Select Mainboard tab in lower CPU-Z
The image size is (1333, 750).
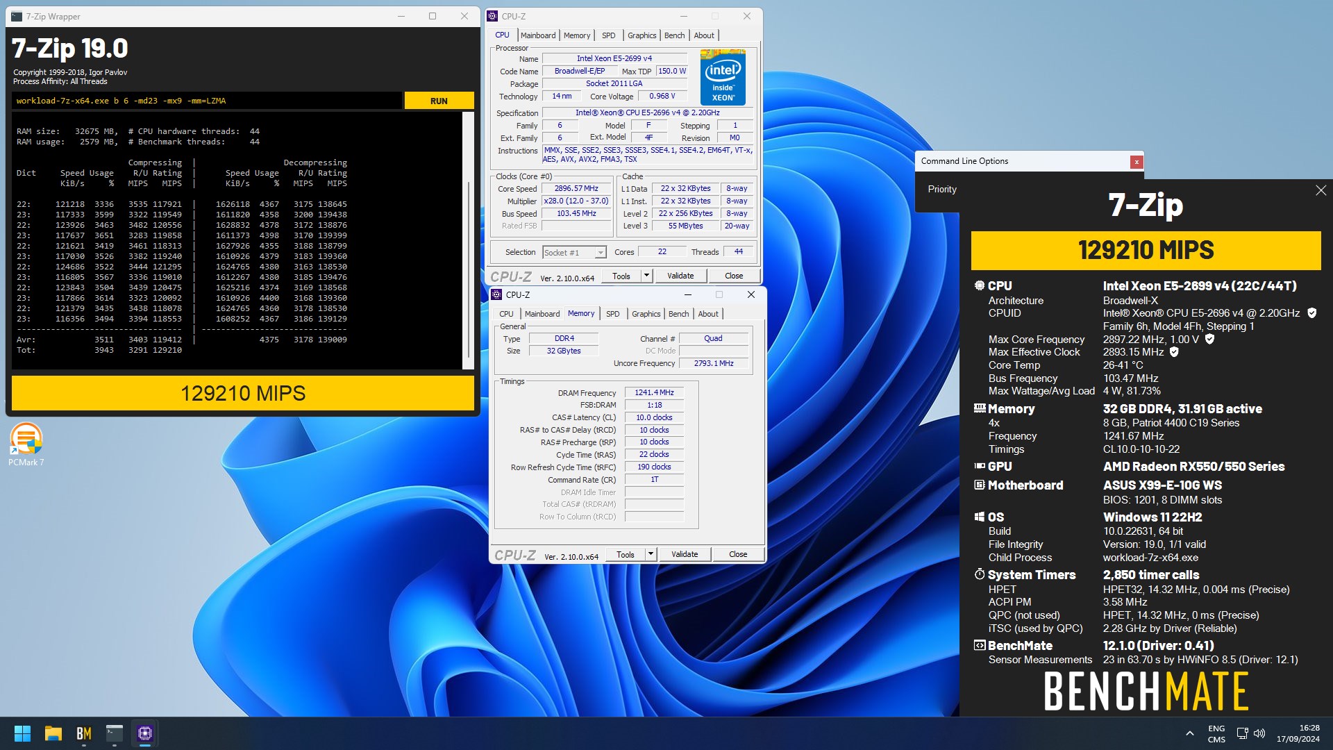[x=542, y=314]
